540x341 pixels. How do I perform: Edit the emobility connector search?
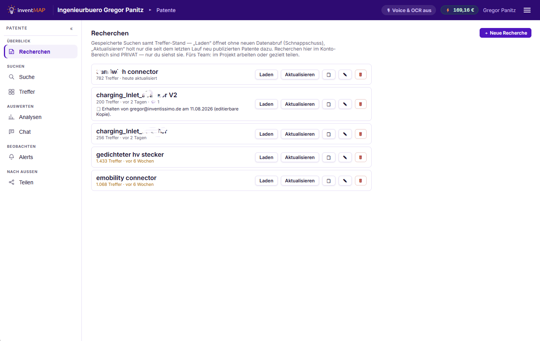(x=345, y=181)
